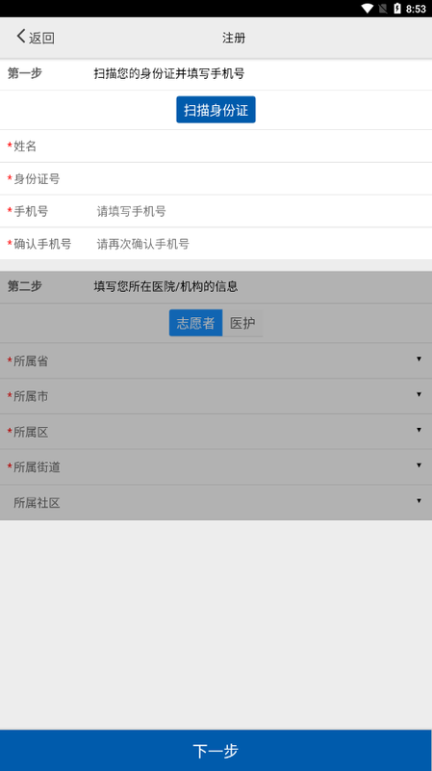
Task: Tap the 下一步 next step button
Action: point(216,751)
